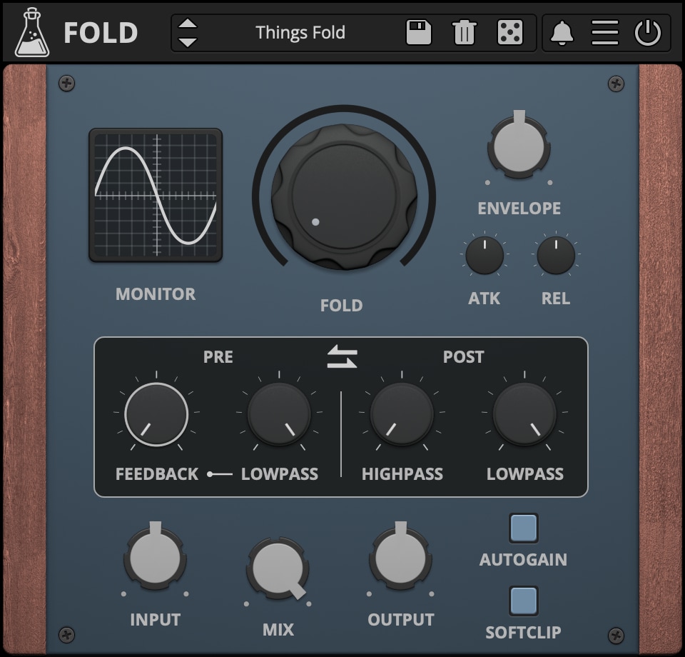
Task: Open the hamburger settings menu
Action: [x=604, y=32]
